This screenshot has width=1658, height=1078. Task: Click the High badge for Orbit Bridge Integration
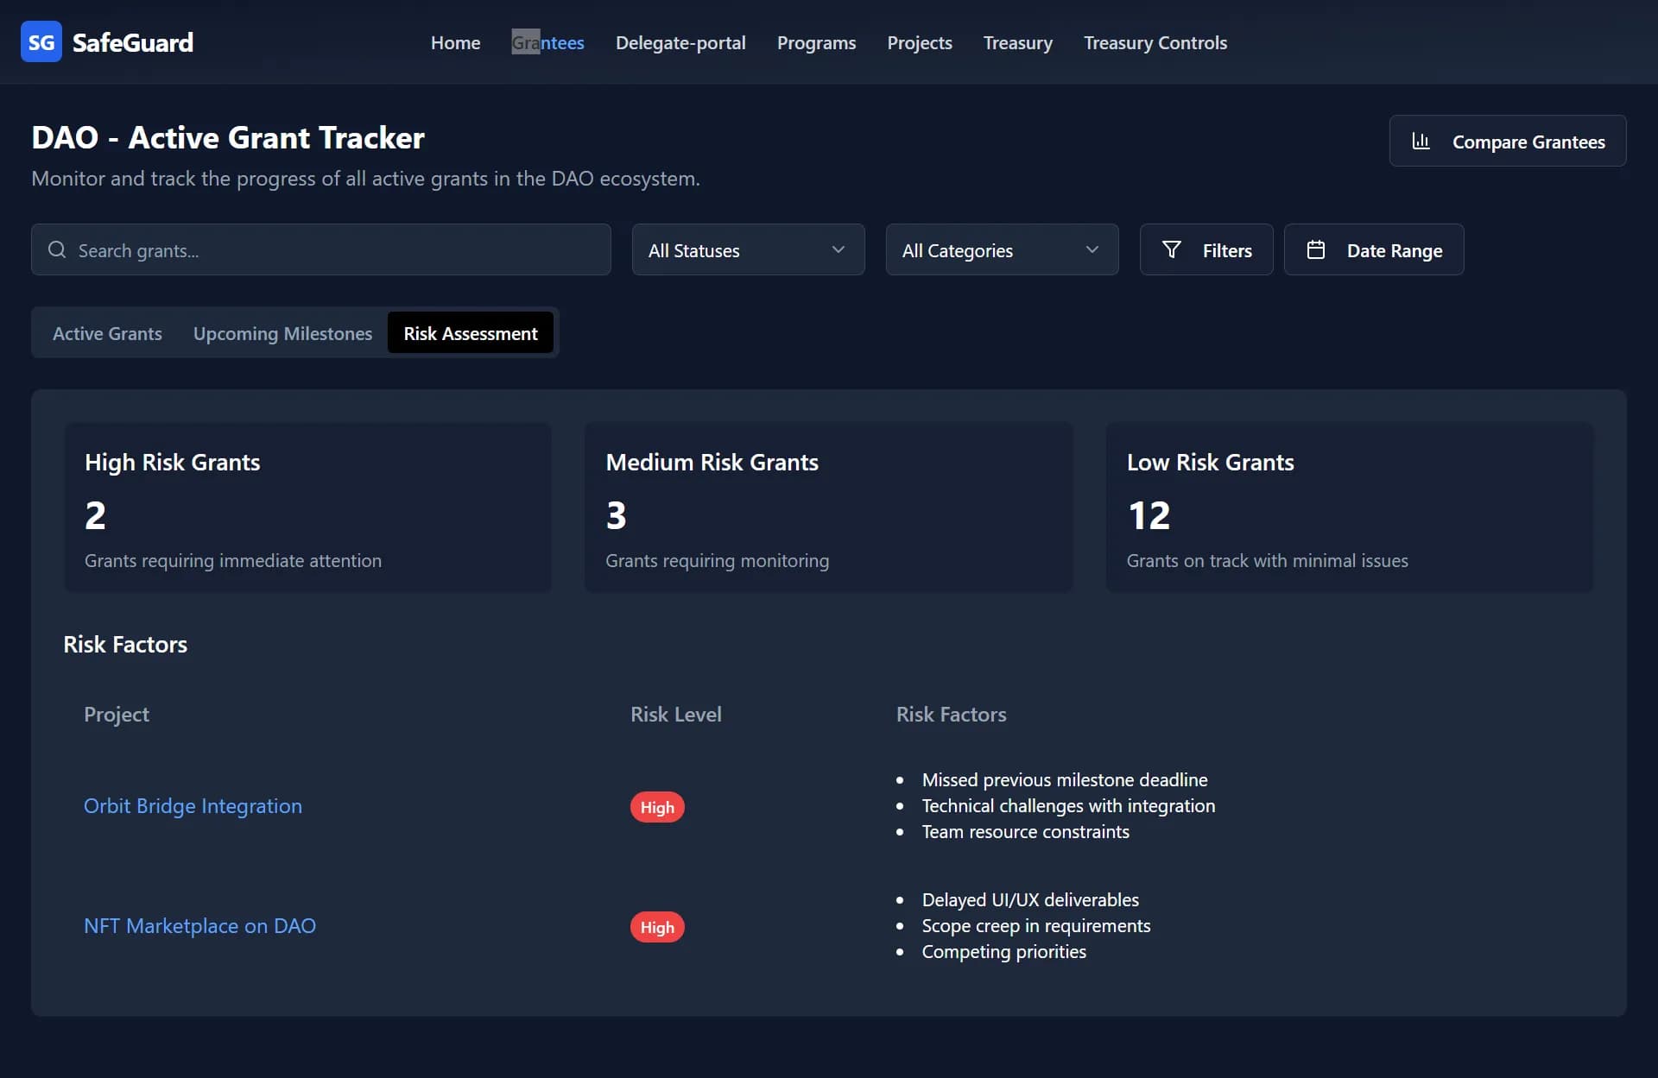point(657,807)
